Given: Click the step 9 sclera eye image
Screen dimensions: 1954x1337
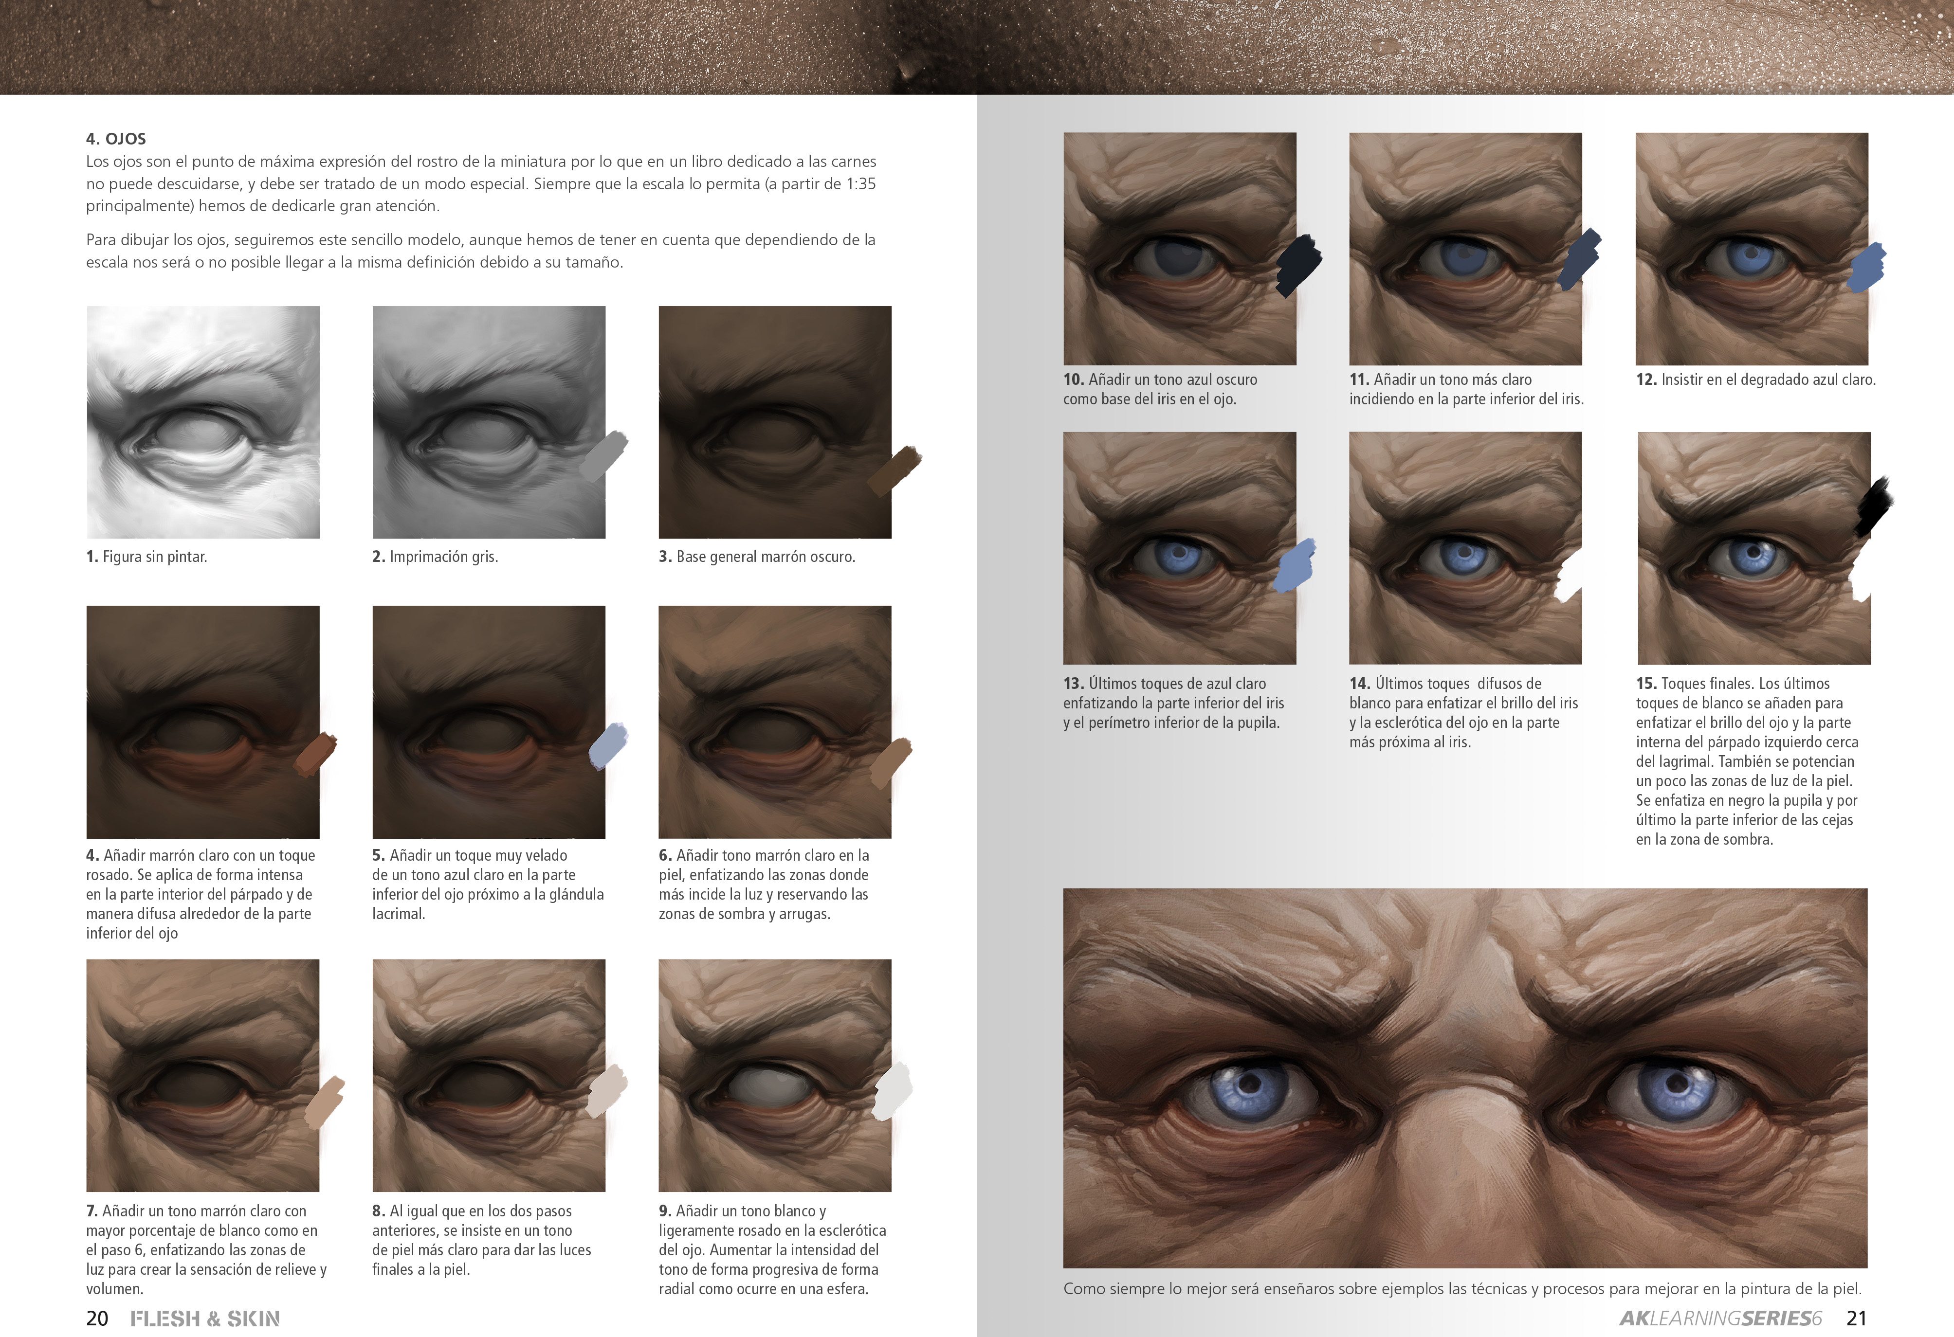Looking at the screenshot, I should [774, 1075].
